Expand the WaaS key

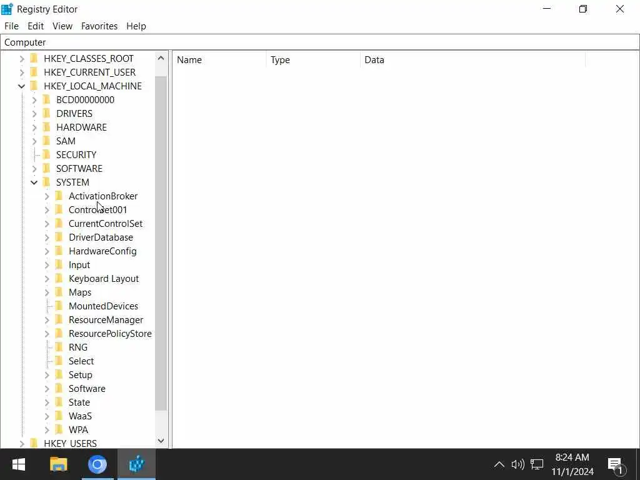(47, 416)
